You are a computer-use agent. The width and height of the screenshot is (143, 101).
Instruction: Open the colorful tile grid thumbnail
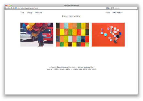(x=73, y=35)
